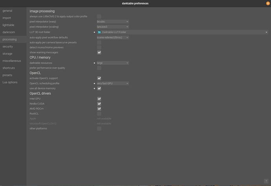Switch to import preferences tab
This screenshot has width=271, height=186.
(13, 18)
